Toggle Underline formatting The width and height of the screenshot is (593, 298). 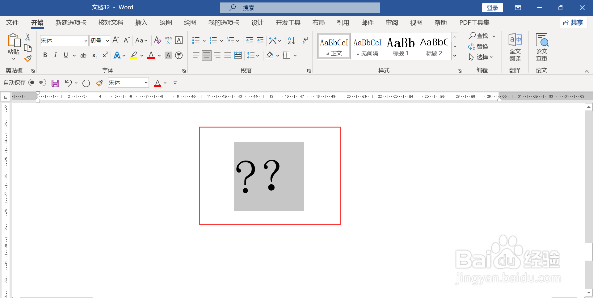pyautogui.click(x=66, y=55)
